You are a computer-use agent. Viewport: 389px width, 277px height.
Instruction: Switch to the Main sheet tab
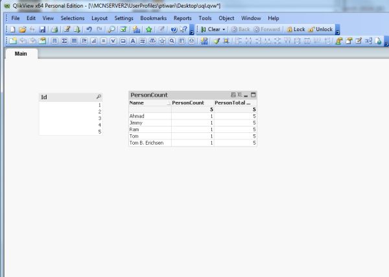(x=21, y=54)
